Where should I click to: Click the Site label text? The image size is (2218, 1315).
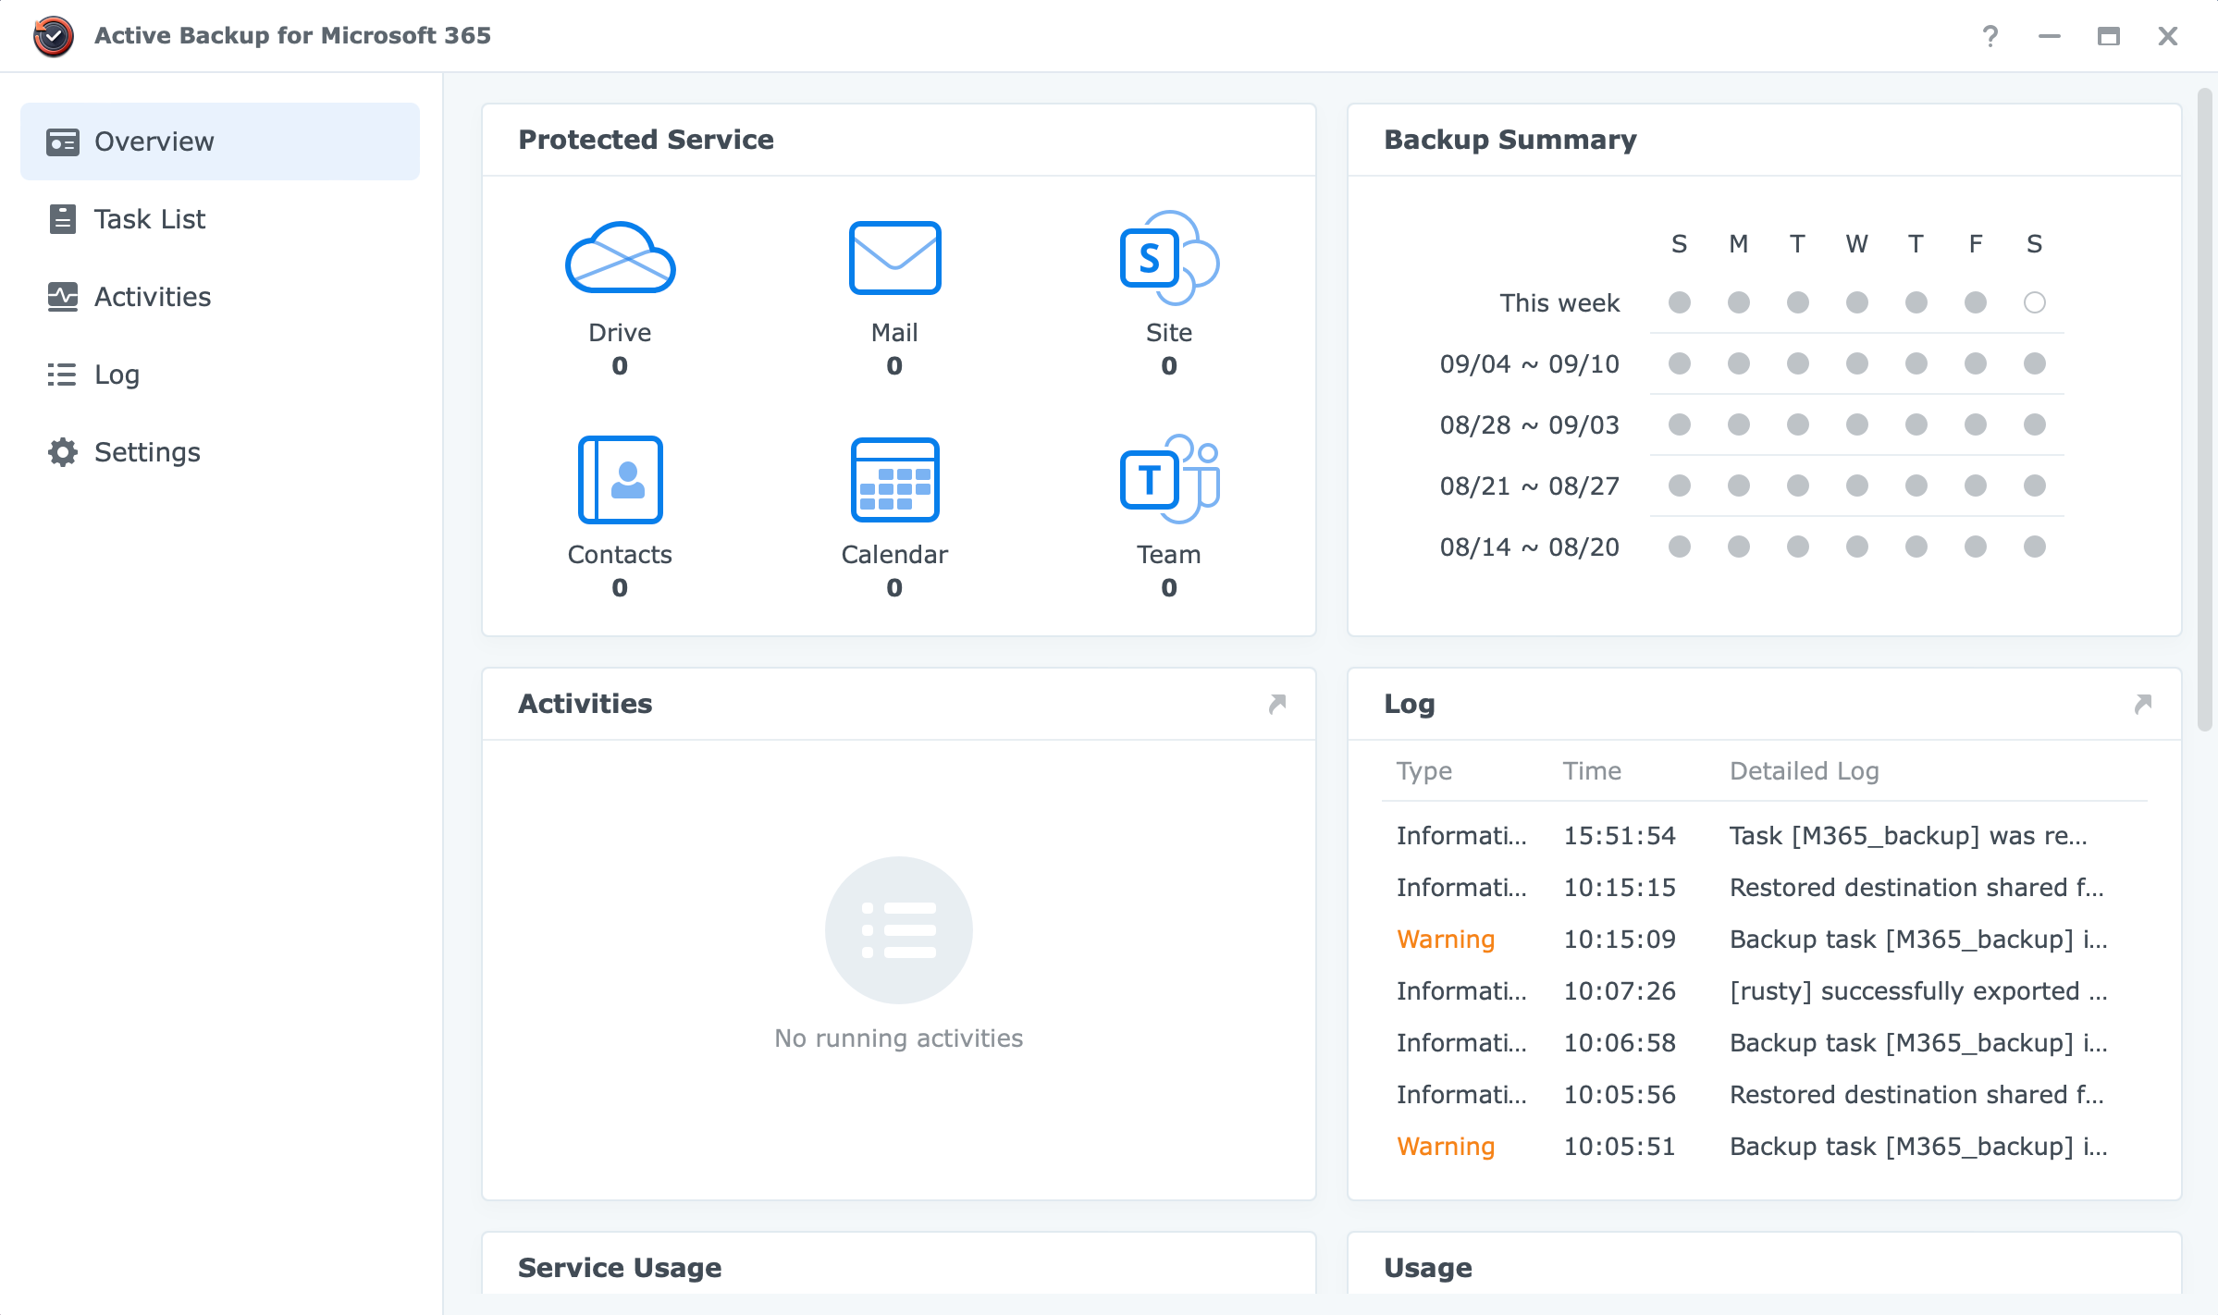1169,333
